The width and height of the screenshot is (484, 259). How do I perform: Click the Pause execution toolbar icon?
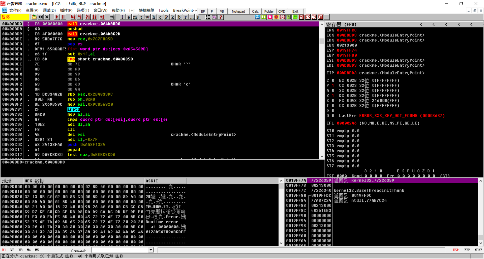[63, 17]
